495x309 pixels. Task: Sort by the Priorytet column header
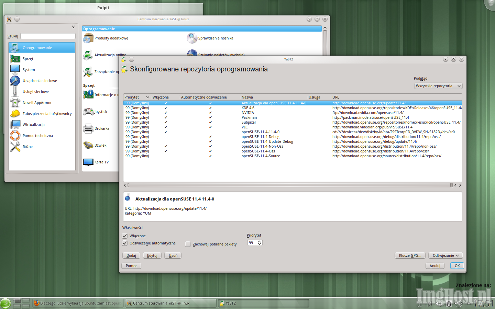(137, 97)
